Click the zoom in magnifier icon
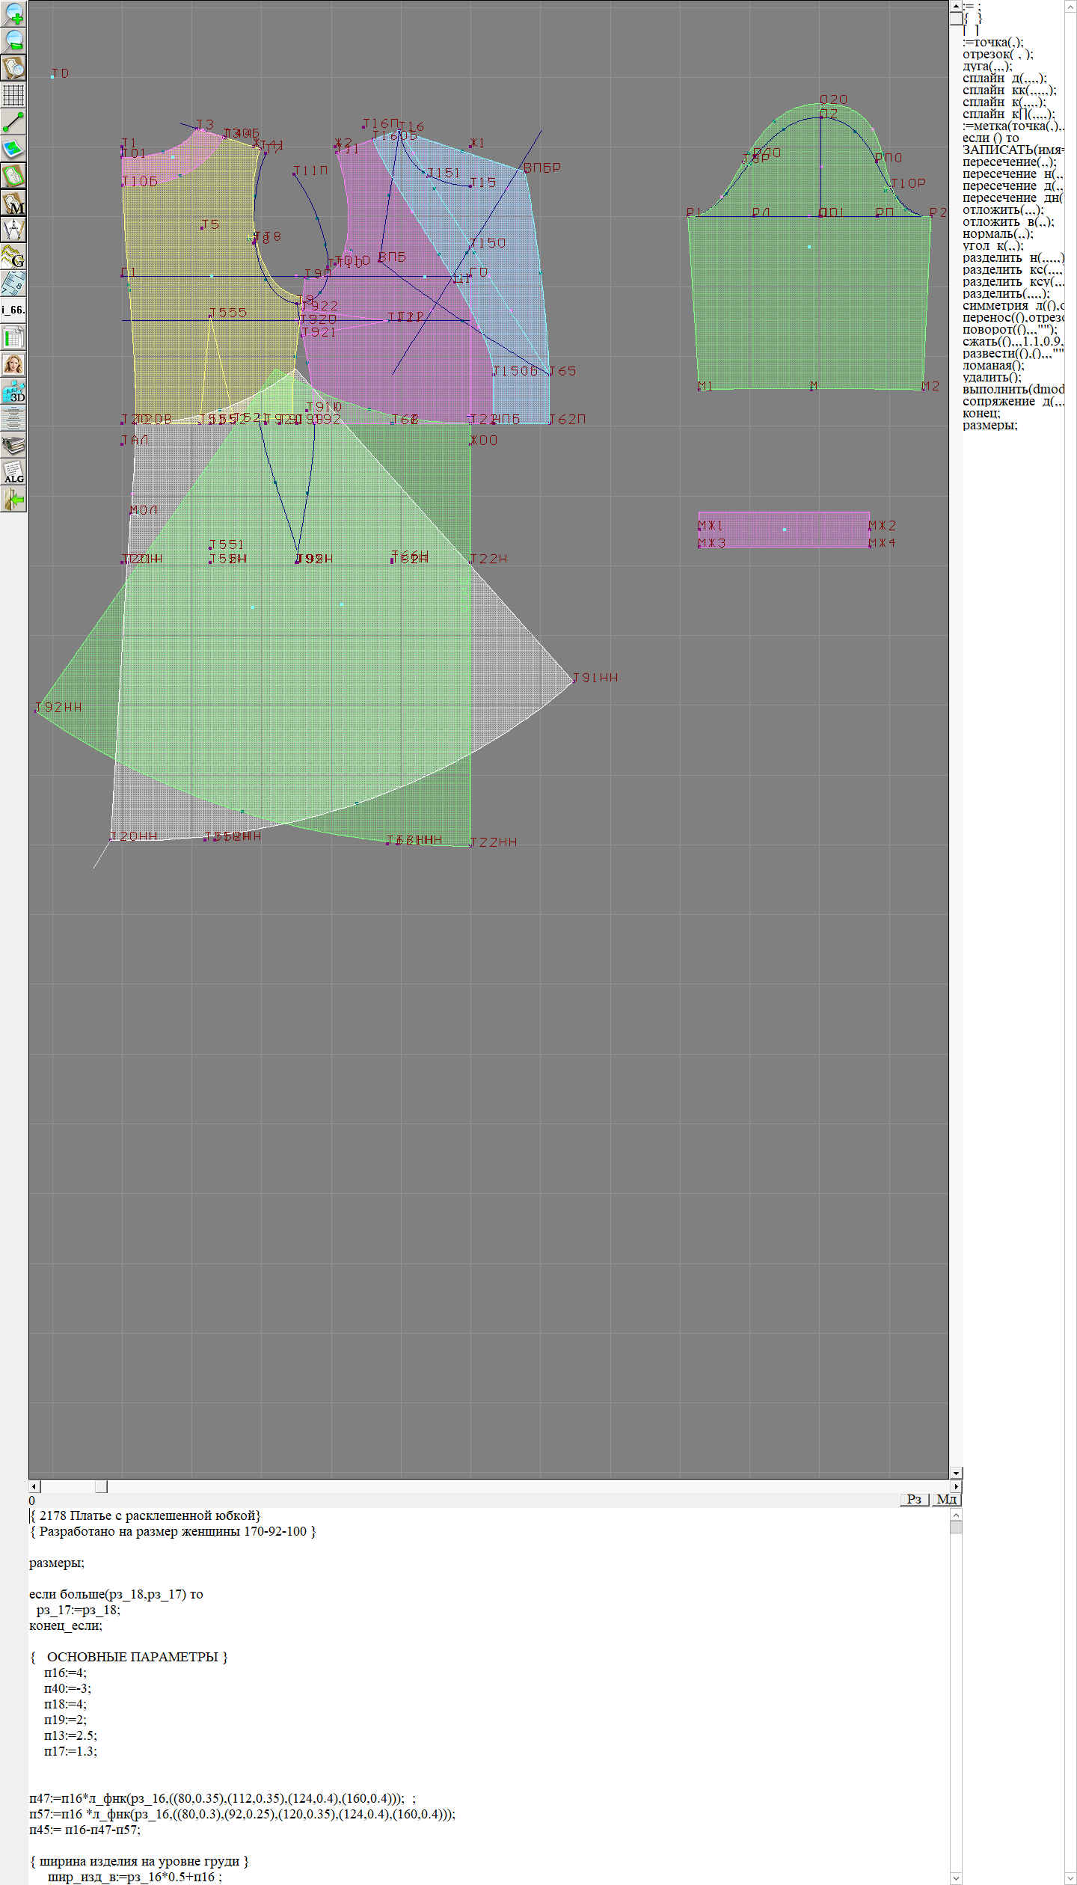1077x1885 pixels. (x=13, y=13)
